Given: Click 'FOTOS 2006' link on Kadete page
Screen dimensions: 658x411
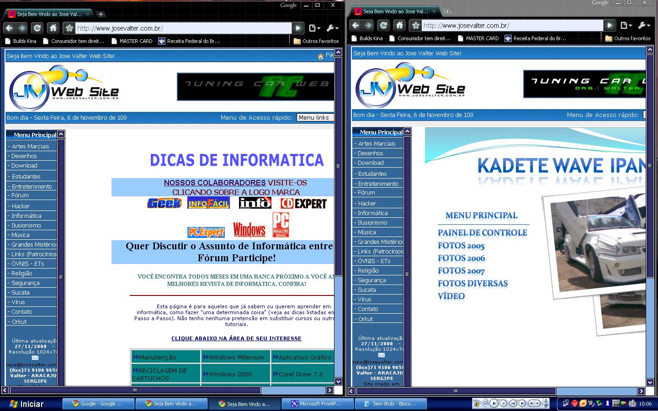Looking at the screenshot, I should [x=461, y=258].
